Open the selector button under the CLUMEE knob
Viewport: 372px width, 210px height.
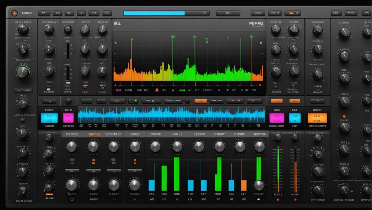pos(72,171)
